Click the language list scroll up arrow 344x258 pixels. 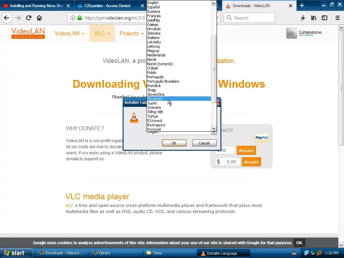214,3
